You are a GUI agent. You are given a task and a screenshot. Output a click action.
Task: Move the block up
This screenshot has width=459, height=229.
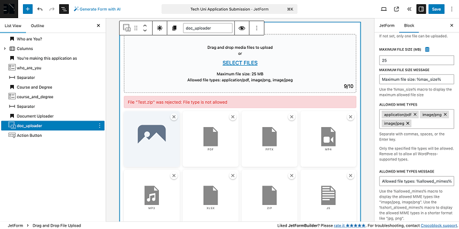144,26
